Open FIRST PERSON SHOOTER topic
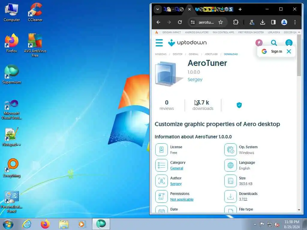The image size is (307, 230). click(251, 32)
